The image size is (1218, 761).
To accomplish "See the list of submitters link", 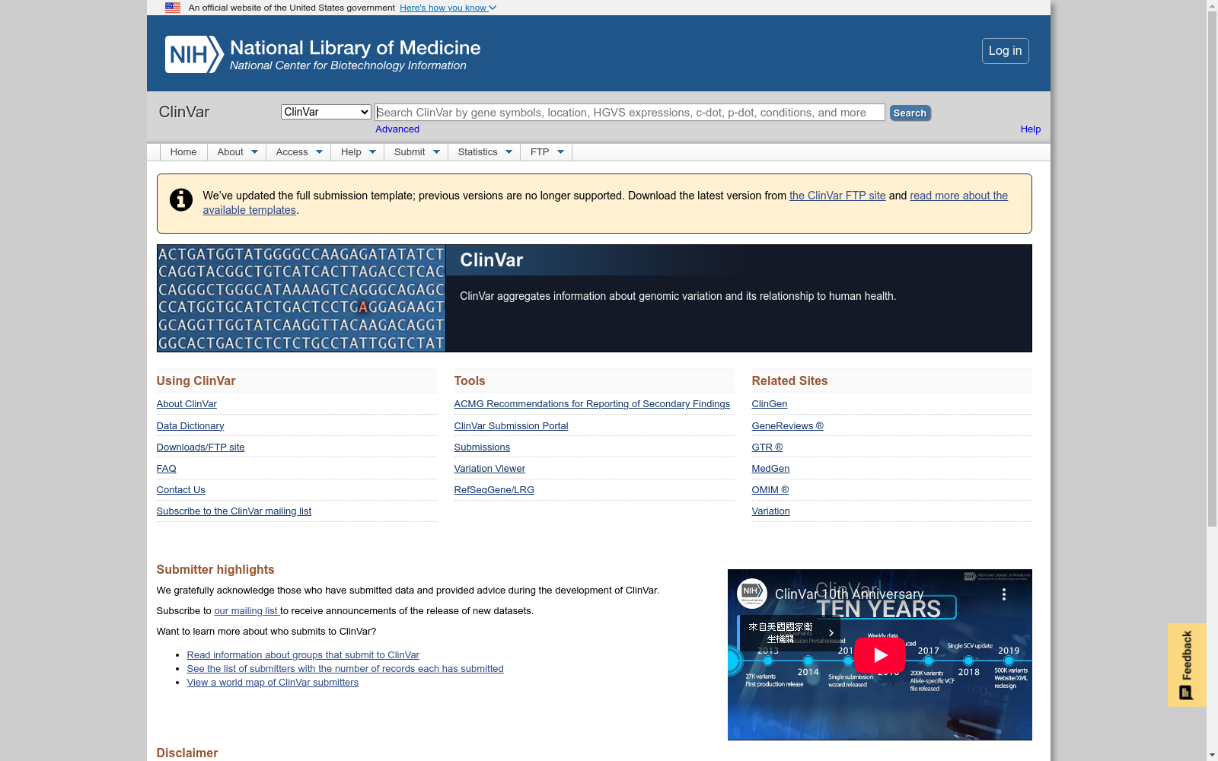I will click(345, 669).
